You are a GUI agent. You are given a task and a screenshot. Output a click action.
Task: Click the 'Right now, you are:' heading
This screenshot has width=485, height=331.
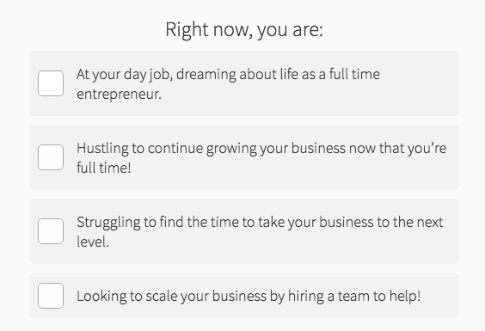coord(244,30)
